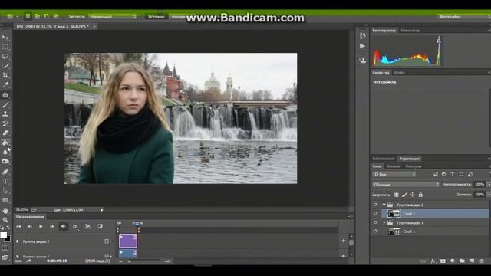Select the Brush tool
Screen dimensions: 491x276
[5, 104]
